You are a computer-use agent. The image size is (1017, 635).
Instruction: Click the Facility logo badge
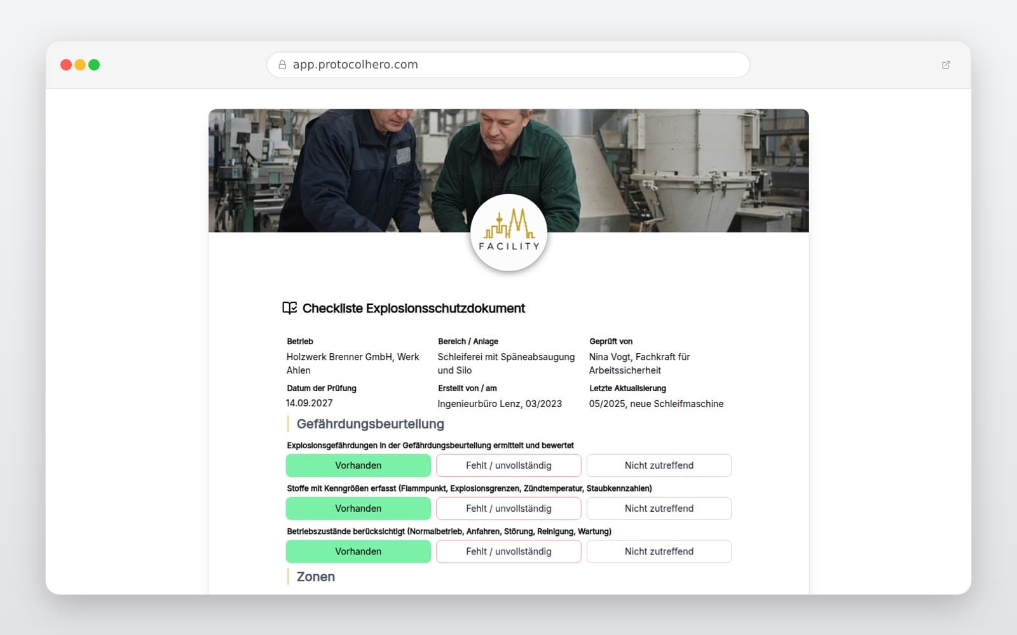pyautogui.click(x=508, y=232)
